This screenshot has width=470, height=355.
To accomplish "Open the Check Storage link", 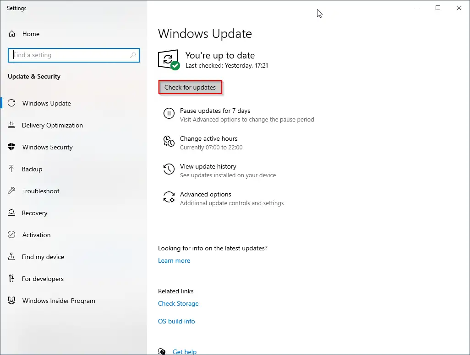I will click(x=178, y=303).
